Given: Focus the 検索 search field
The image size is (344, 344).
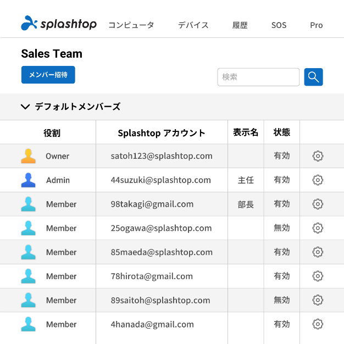Looking at the screenshot, I should [x=258, y=77].
